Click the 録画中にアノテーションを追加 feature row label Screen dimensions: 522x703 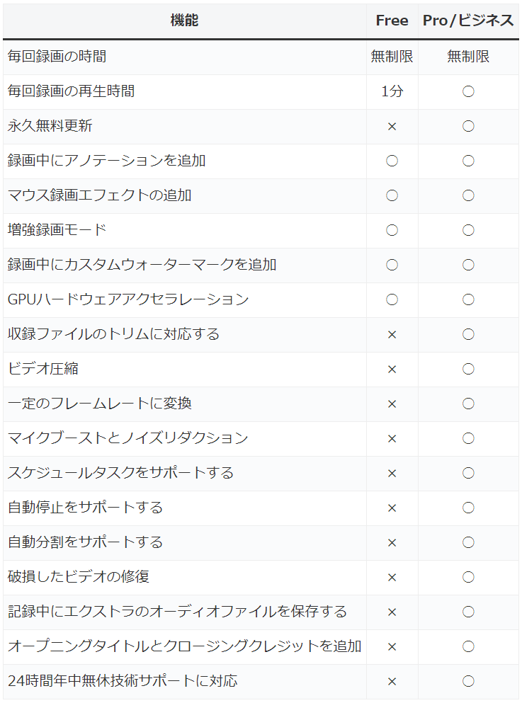[x=107, y=161]
